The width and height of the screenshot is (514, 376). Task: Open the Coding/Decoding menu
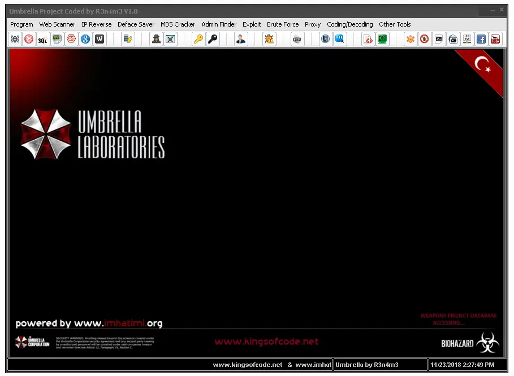[350, 24]
